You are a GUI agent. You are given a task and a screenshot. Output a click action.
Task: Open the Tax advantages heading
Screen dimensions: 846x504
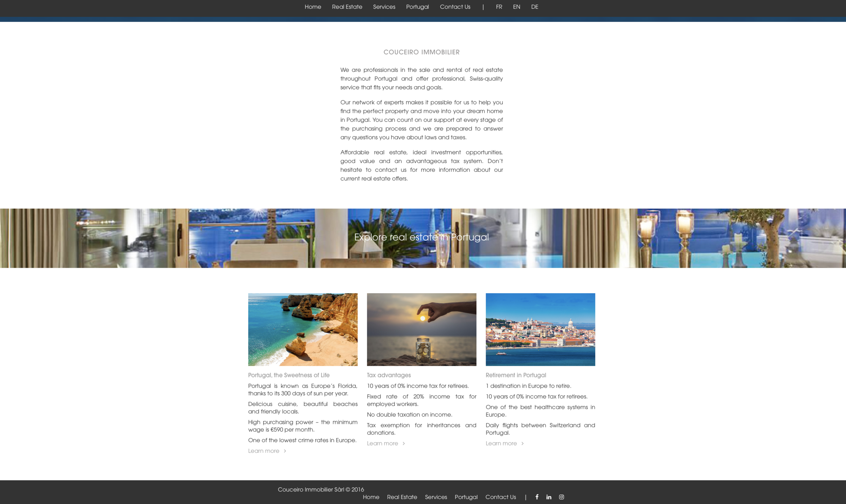pos(389,375)
